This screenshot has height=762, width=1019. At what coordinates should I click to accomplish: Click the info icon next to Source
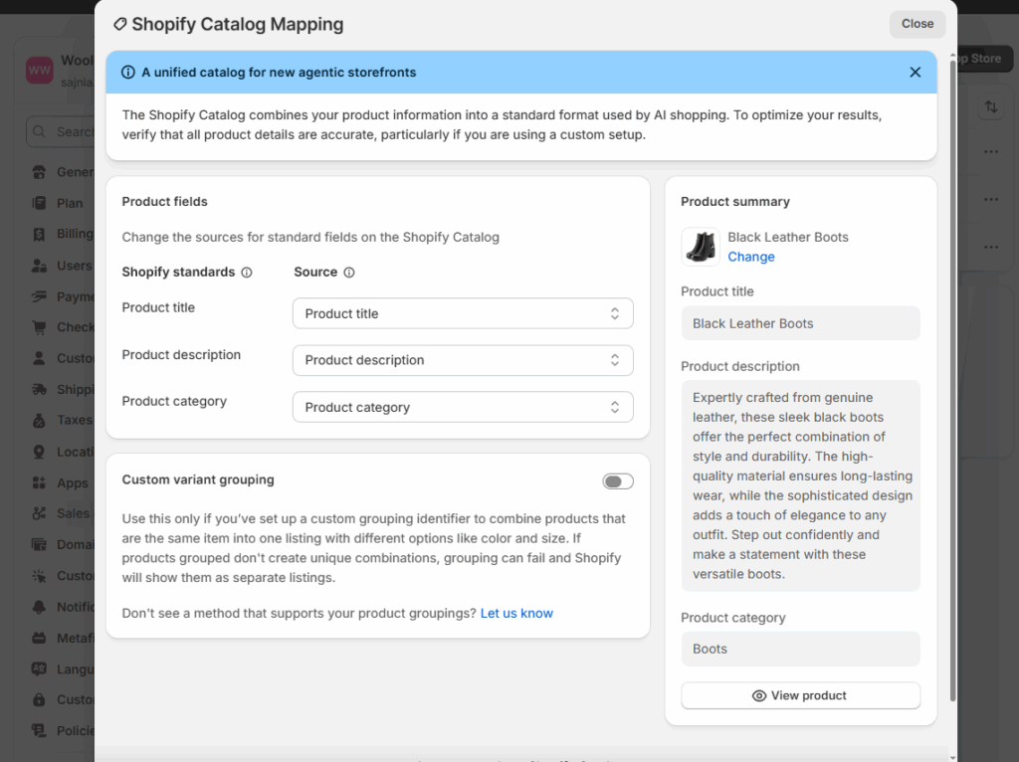click(x=349, y=273)
